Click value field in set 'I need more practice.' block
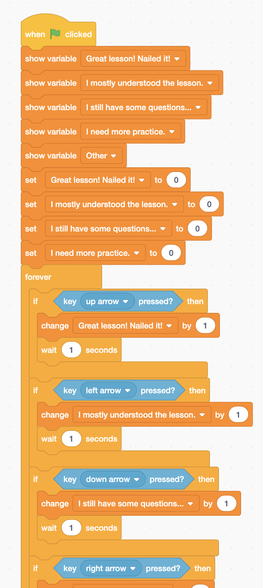The height and width of the screenshot is (588, 263). [171, 253]
